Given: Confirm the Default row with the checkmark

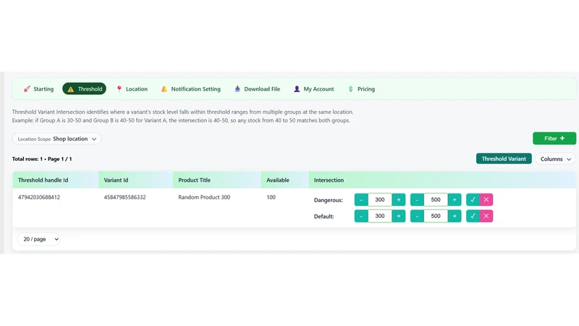Looking at the screenshot, I should 473,216.
